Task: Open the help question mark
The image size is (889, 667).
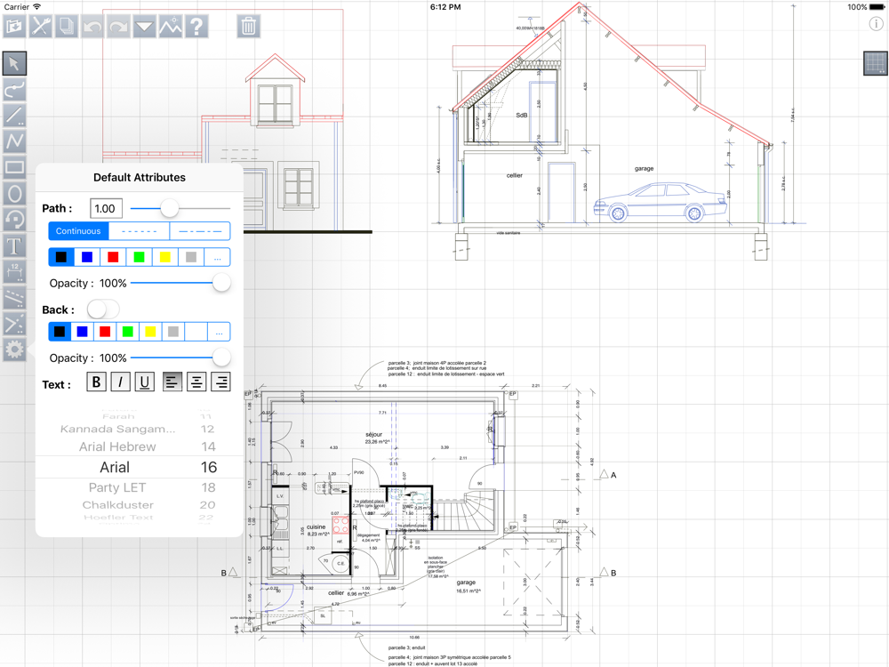Action: click(196, 27)
